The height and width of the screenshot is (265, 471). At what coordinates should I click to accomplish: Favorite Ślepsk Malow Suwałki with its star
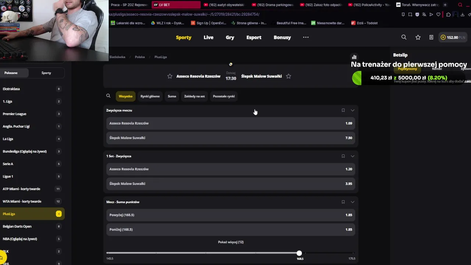point(288,76)
